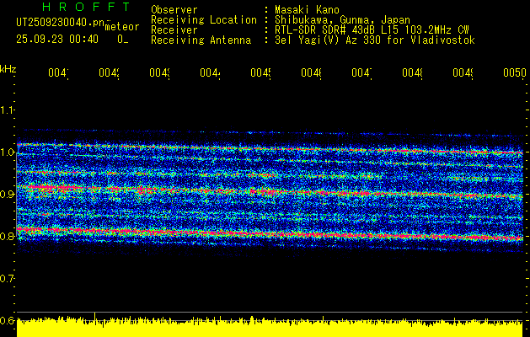The width and height of the screenshot is (530, 337).
Task: Click the 0050 time marker
Action: (515, 72)
